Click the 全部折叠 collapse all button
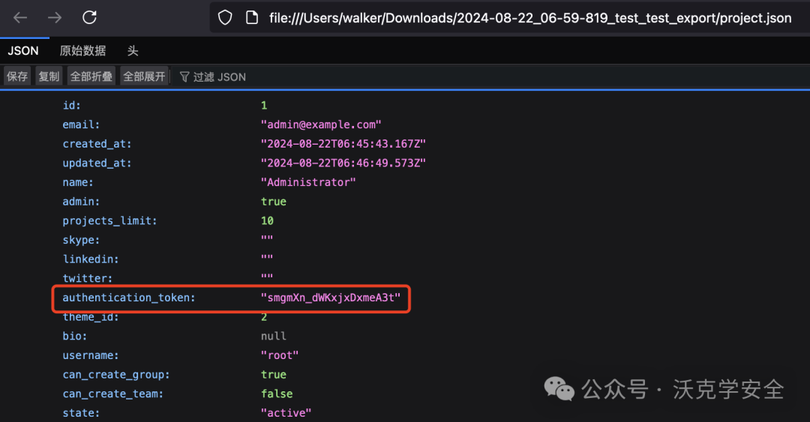Screen dimensions: 810x422 [x=91, y=76]
